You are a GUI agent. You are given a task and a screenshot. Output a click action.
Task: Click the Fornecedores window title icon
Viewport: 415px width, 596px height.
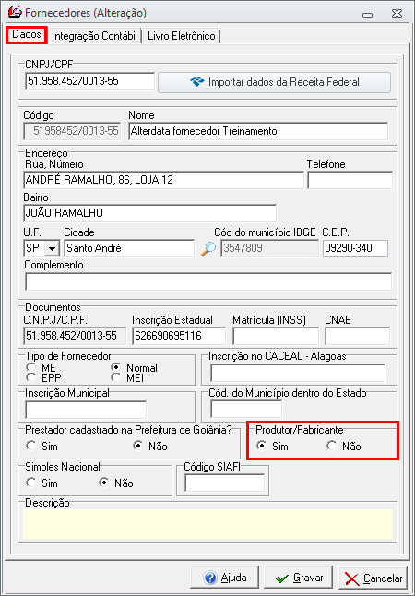[15, 13]
